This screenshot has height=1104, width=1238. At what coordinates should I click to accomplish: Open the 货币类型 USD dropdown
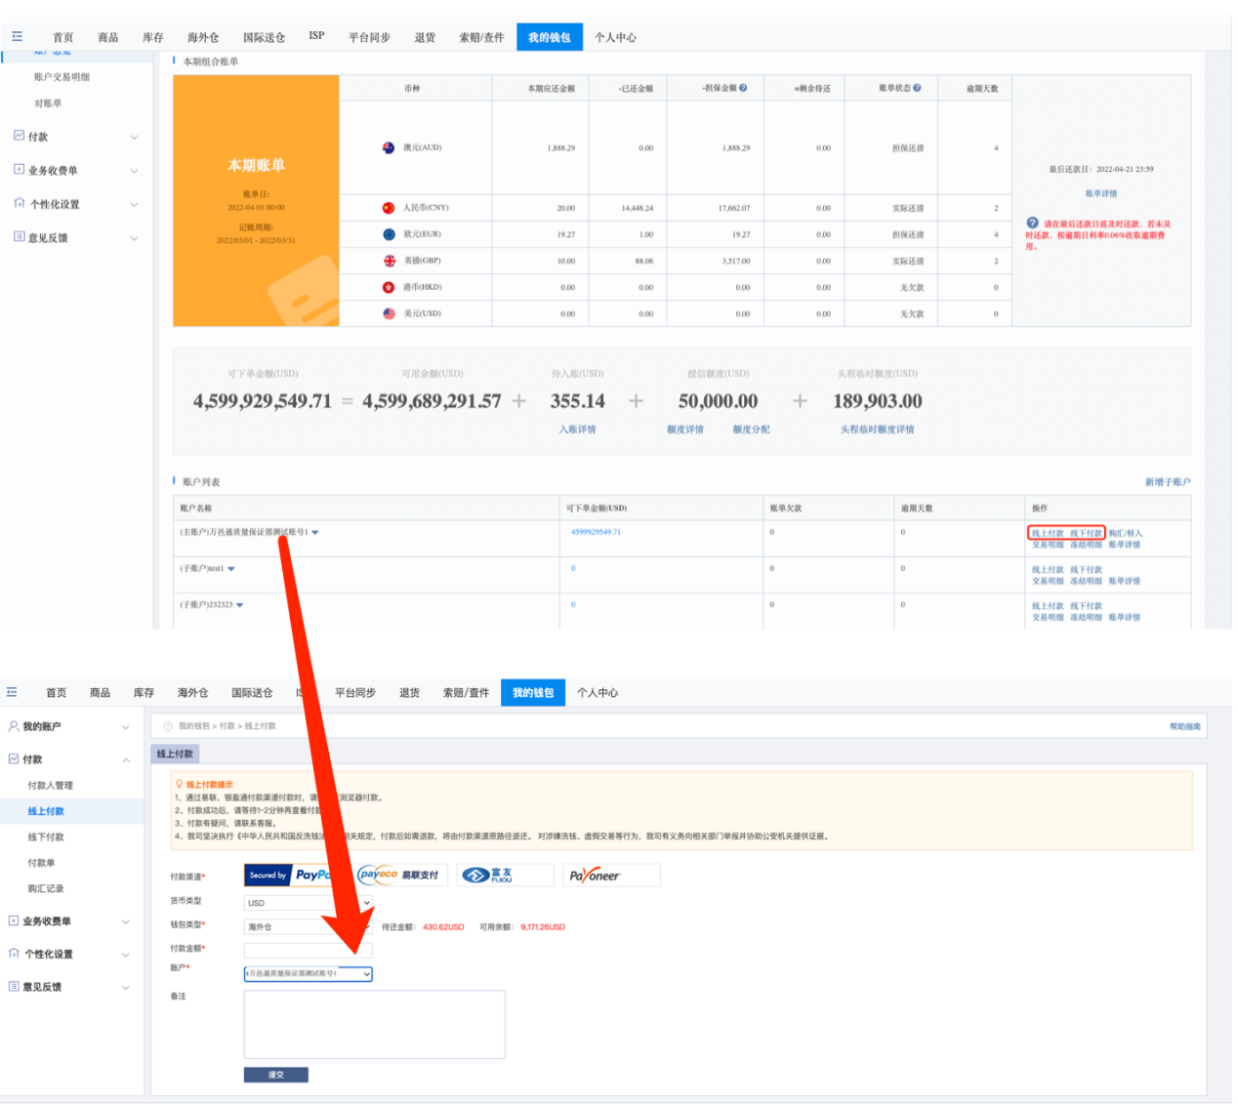309,903
